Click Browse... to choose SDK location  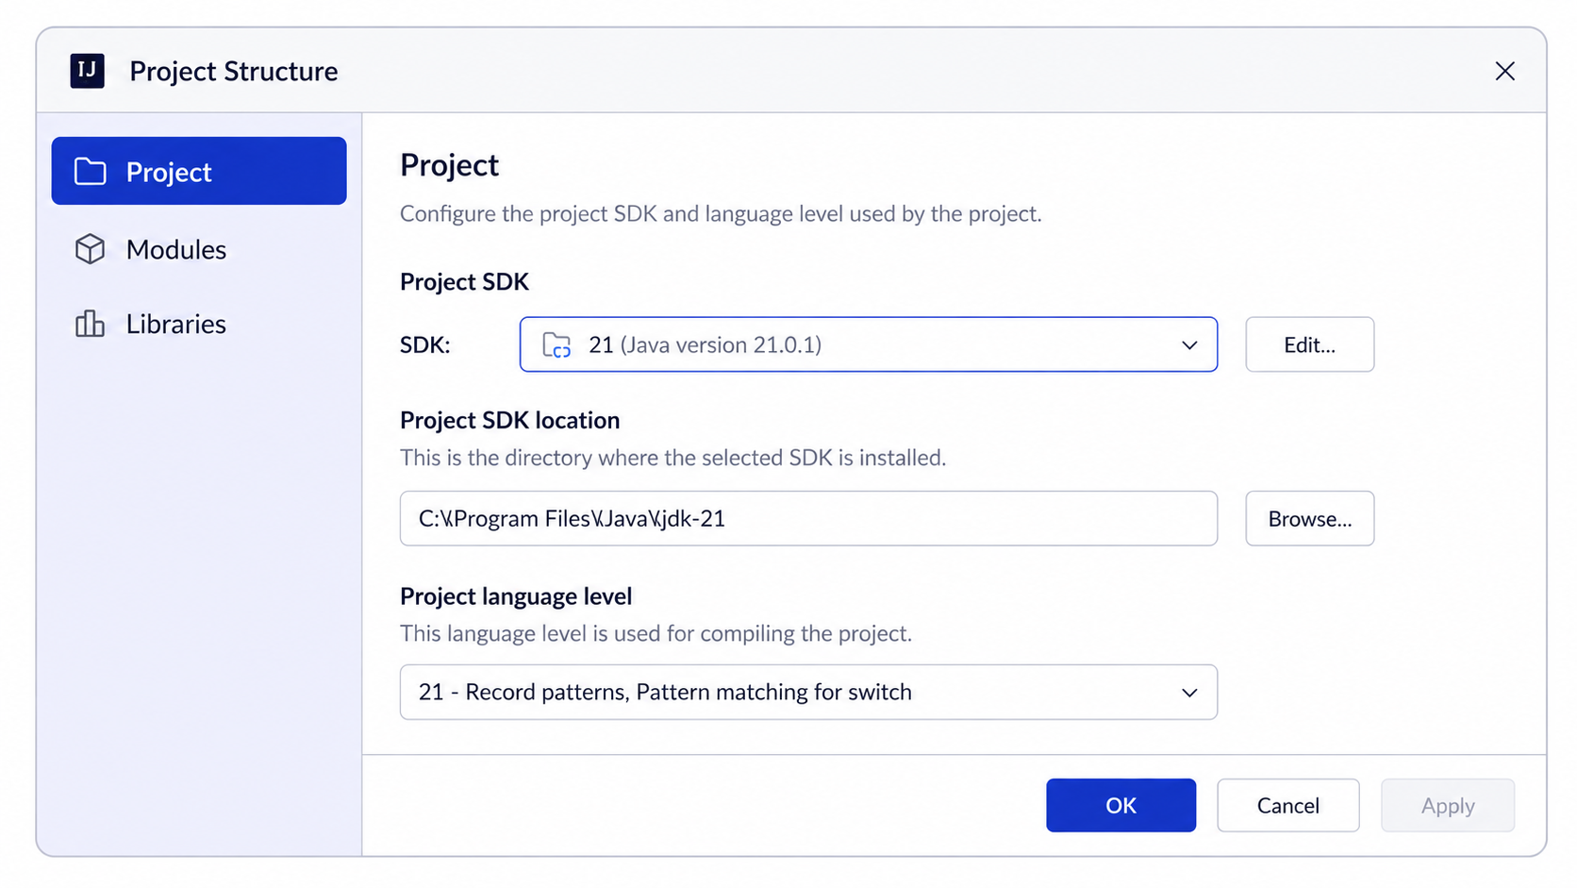click(1309, 518)
